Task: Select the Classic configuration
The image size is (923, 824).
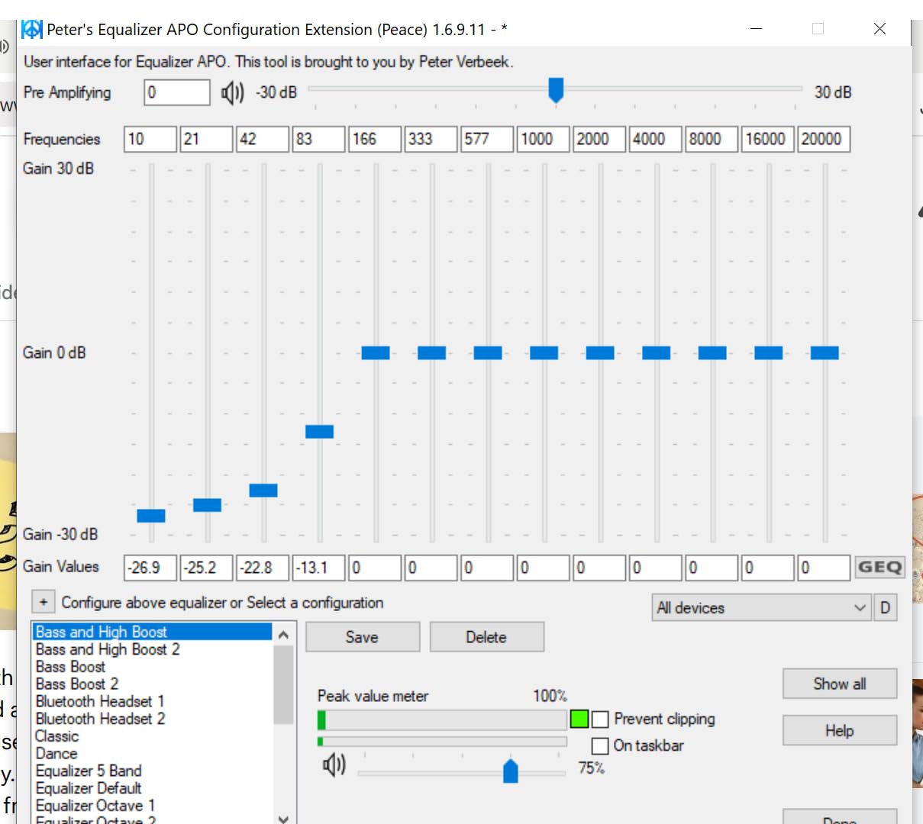Action: tap(153, 736)
